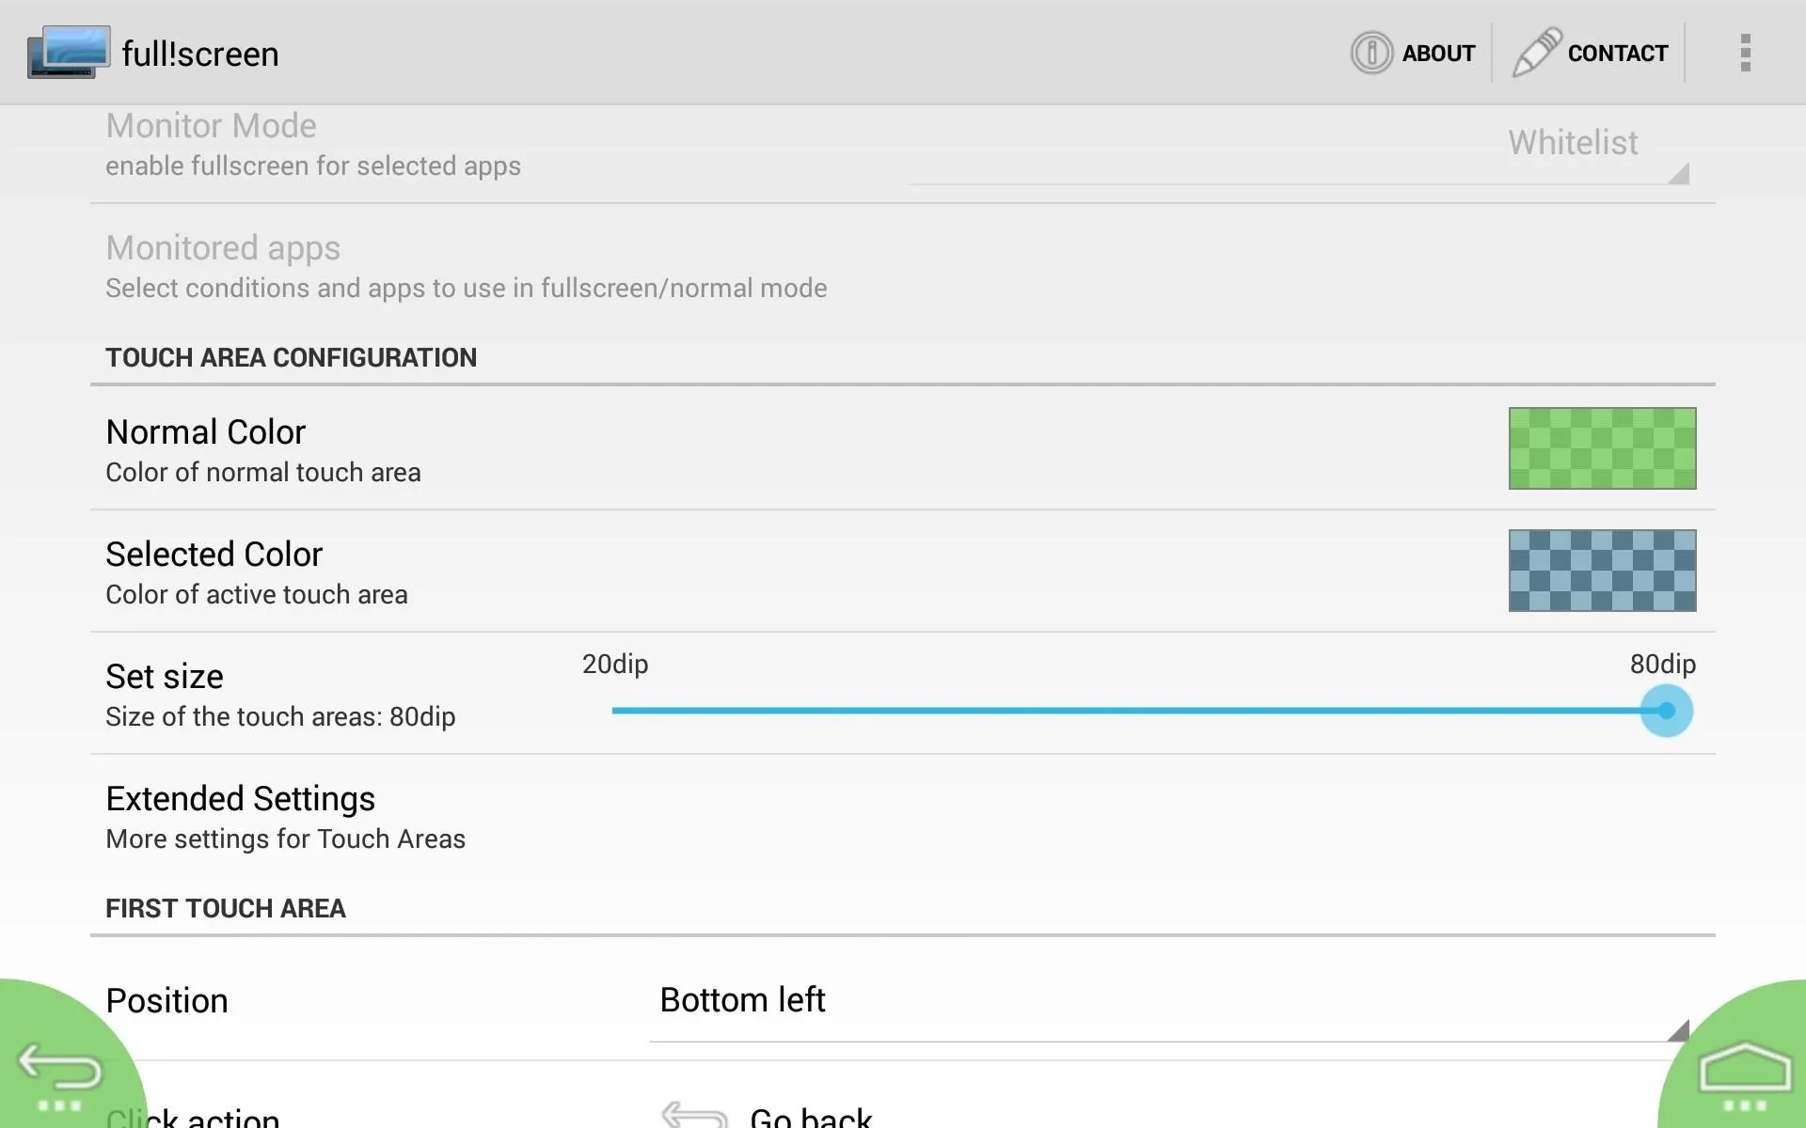Click the 'Position' label
Image resolution: width=1806 pixels, height=1128 pixels.
point(166,1001)
